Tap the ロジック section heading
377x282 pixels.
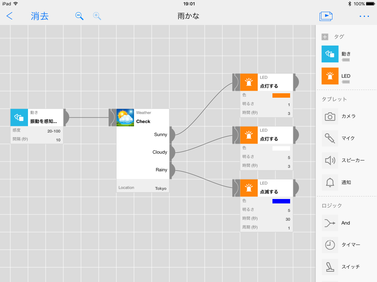(332, 206)
